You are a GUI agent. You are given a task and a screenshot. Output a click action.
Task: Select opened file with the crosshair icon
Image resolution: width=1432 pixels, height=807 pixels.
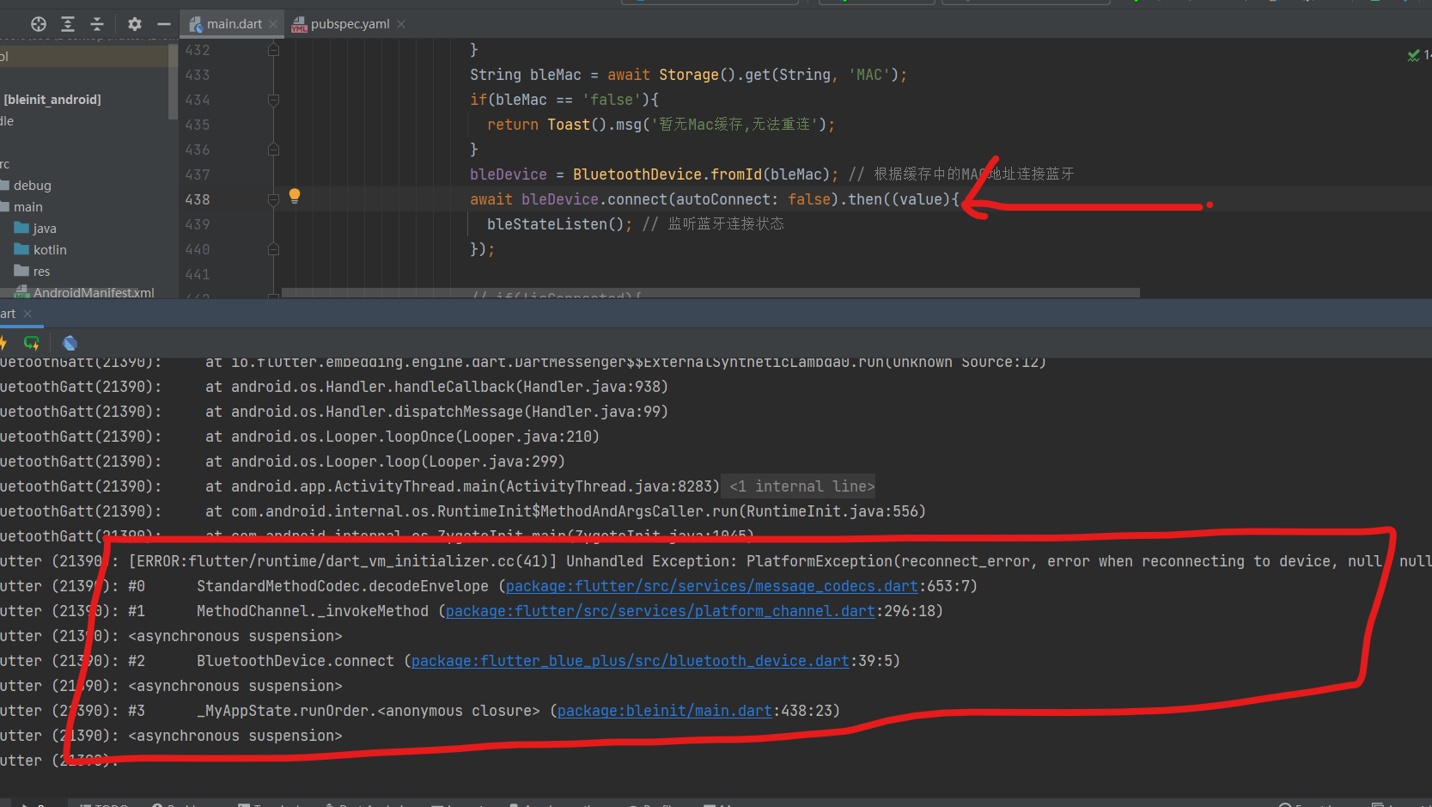38,24
